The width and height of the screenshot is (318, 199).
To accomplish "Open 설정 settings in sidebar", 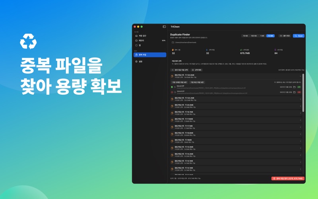I will pyautogui.click(x=150, y=62).
